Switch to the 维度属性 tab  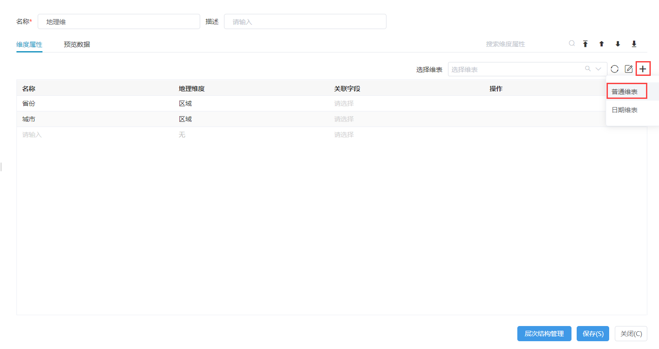[x=29, y=44]
